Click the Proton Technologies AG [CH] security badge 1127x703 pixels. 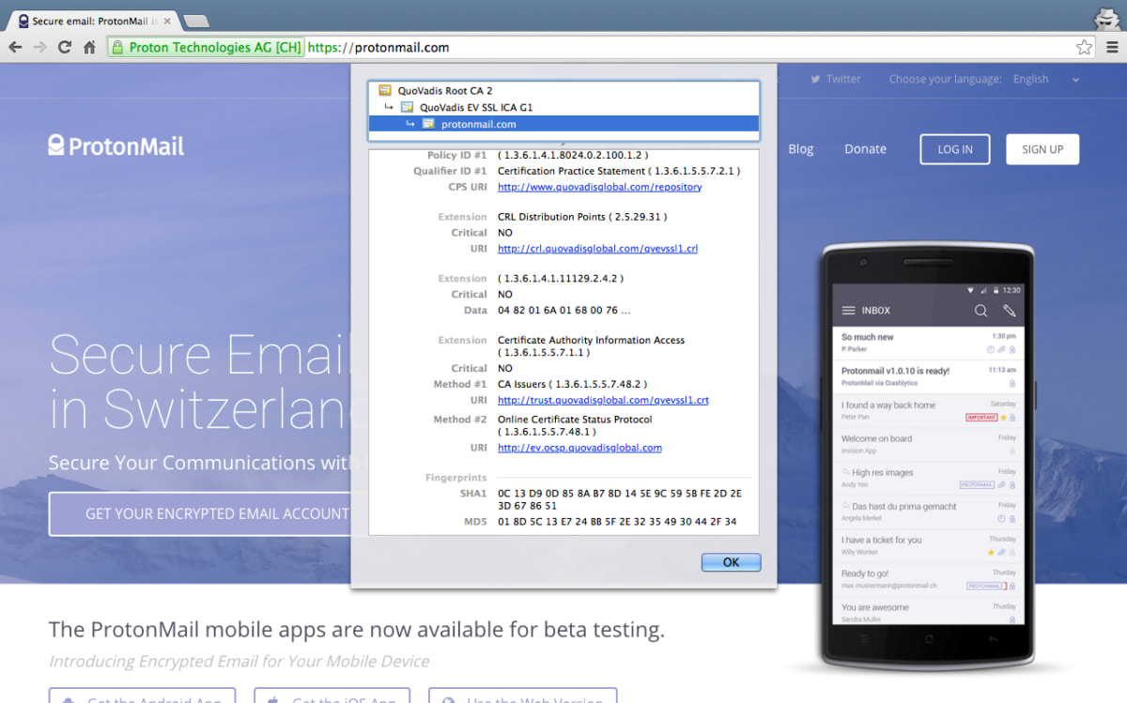click(206, 47)
